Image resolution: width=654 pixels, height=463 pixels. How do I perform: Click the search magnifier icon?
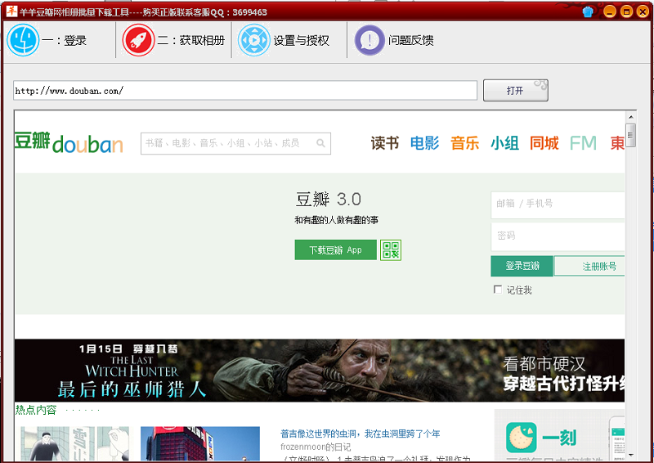click(321, 143)
